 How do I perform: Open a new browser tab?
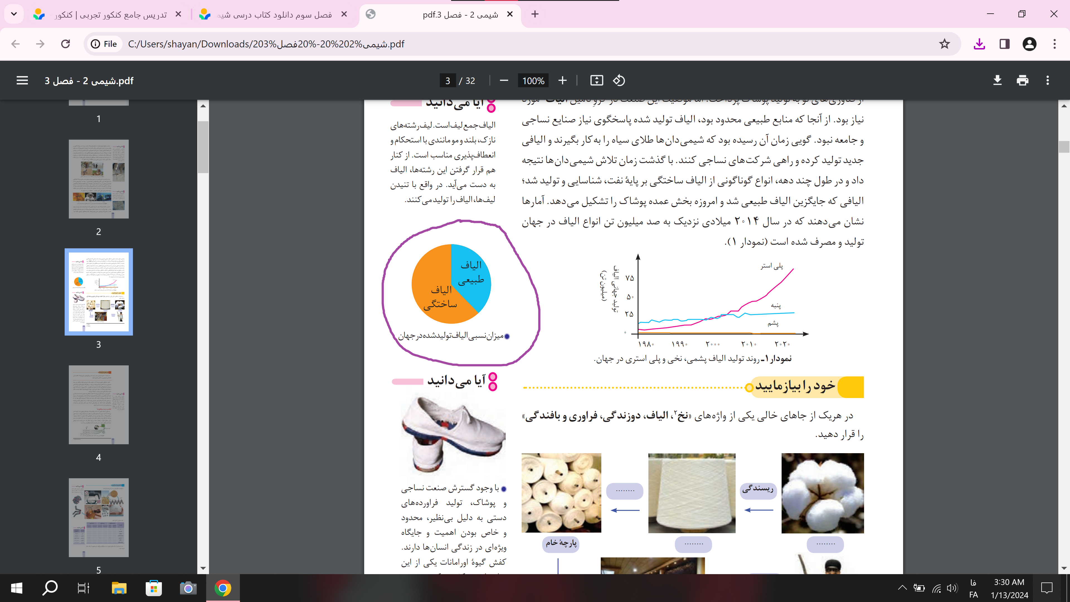(x=535, y=14)
